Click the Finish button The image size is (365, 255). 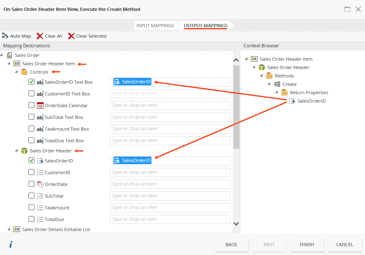pyautogui.click(x=307, y=245)
